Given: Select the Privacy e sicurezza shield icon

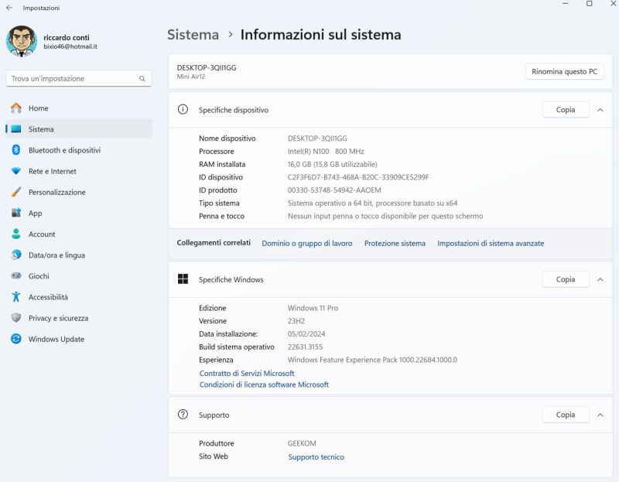Looking at the screenshot, I should click(15, 318).
